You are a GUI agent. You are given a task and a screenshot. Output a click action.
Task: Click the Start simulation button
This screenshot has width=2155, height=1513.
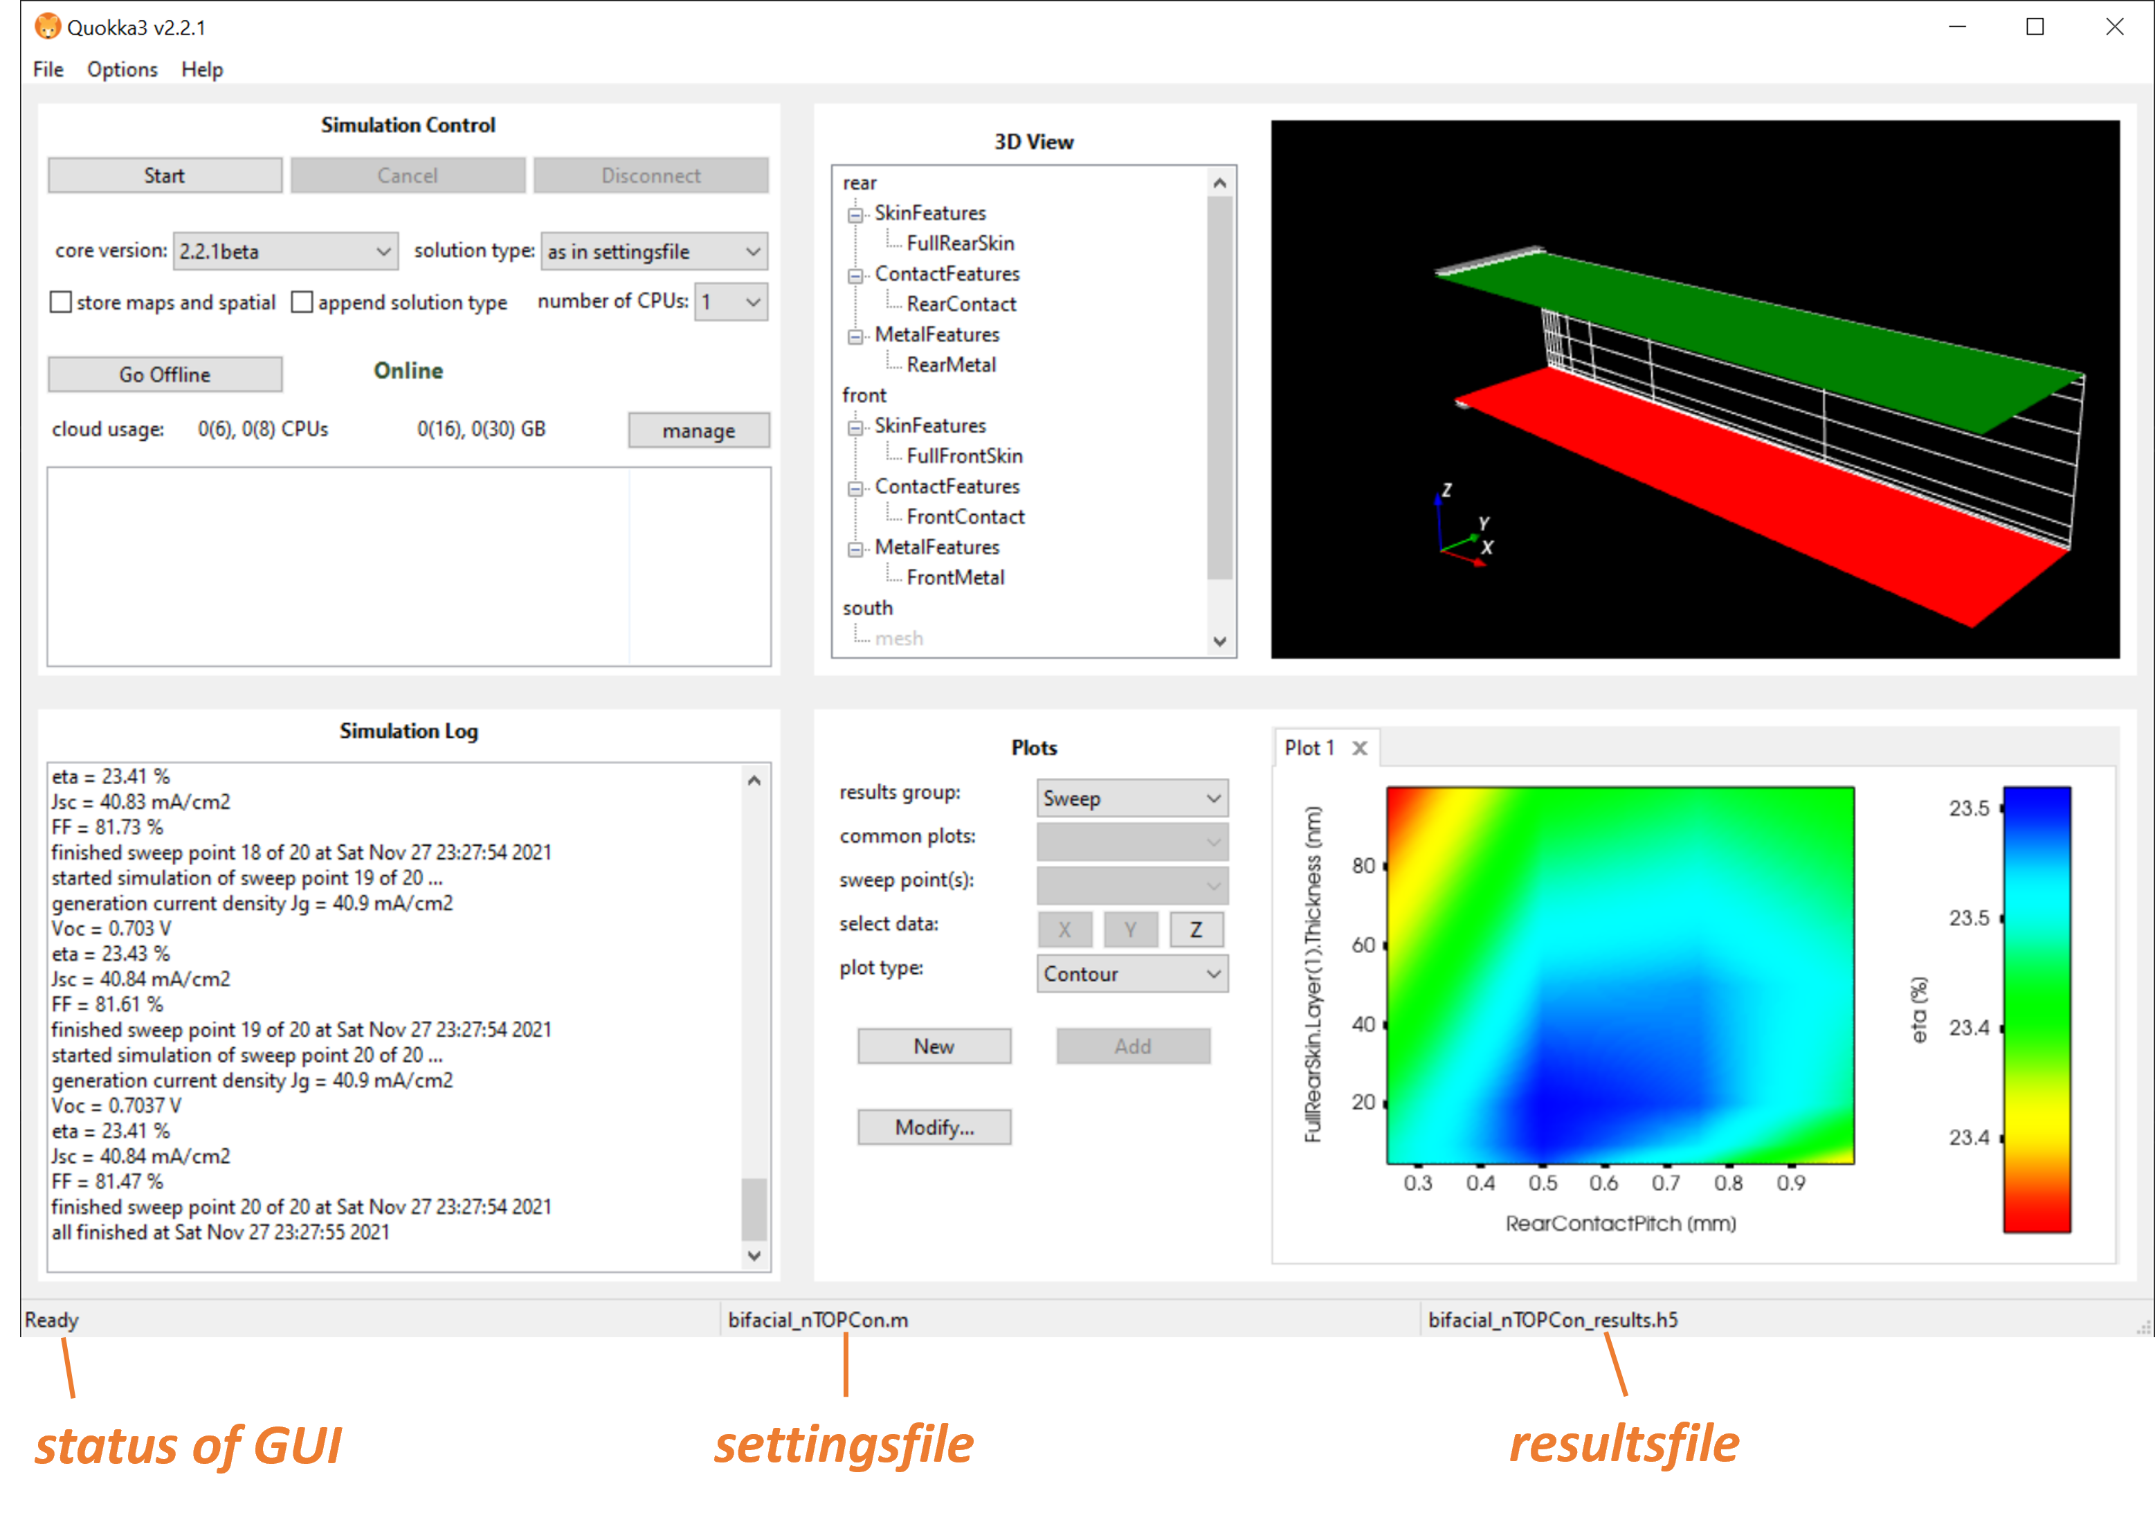click(x=164, y=176)
